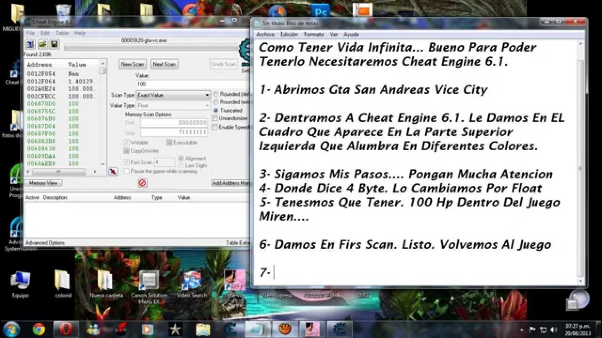The image size is (602, 338).
Task: Select the Nueva carpeta desktop folder
Action: (x=106, y=284)
